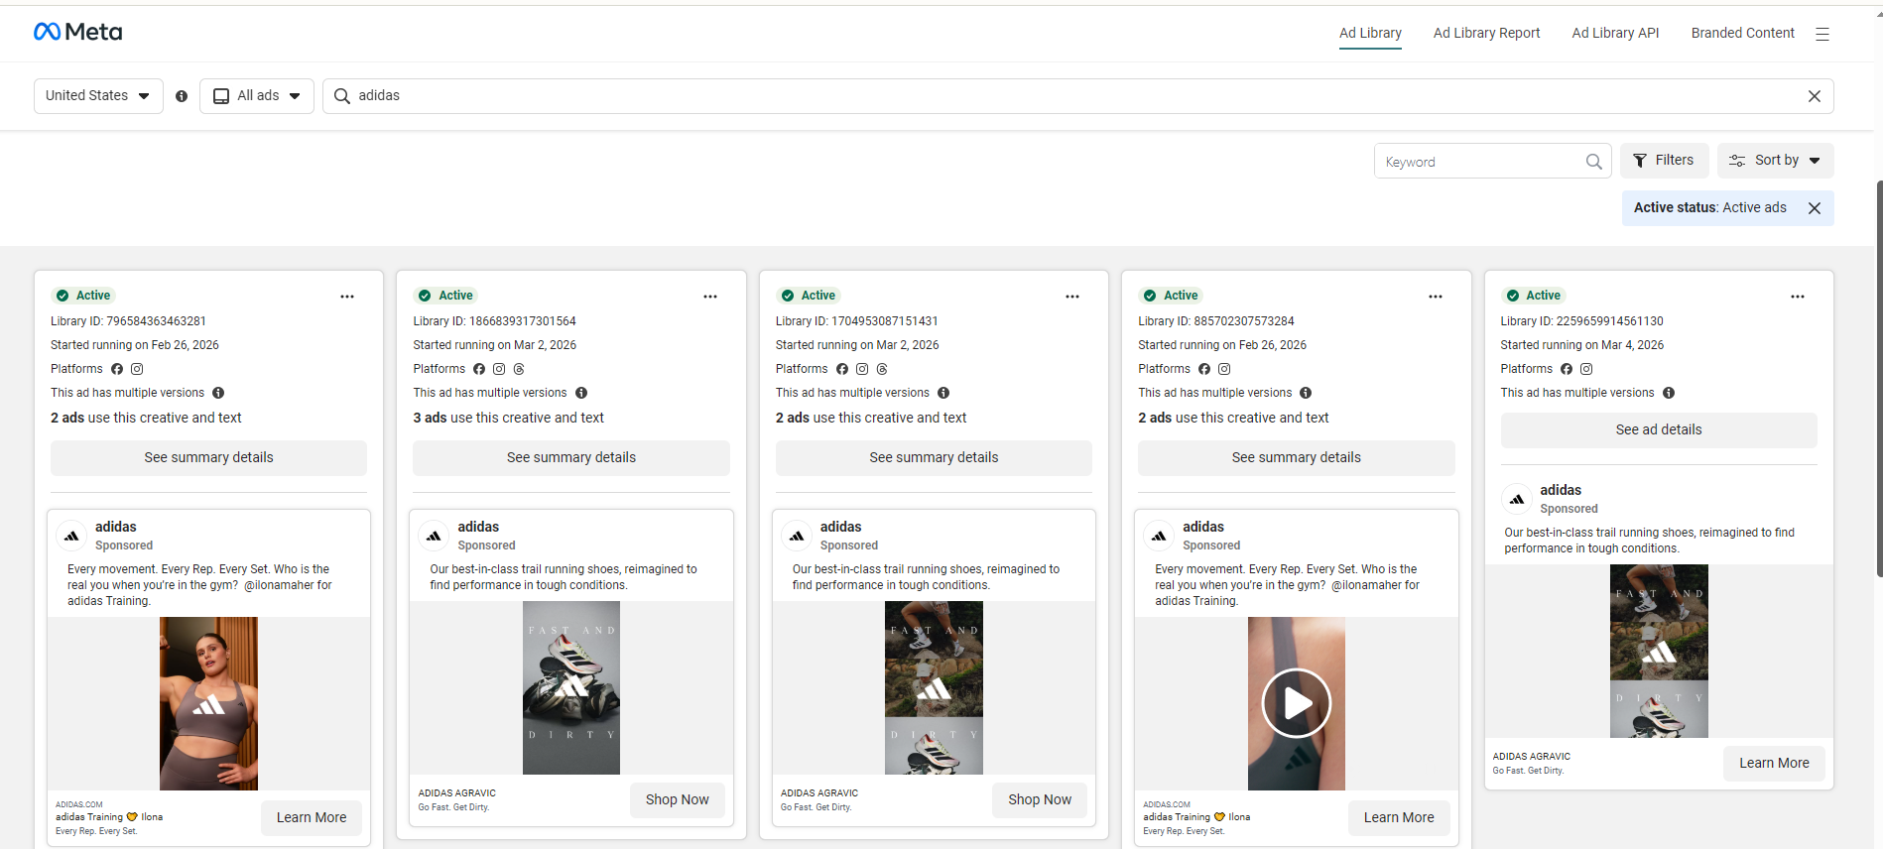Switch to the Ad Library tab

pos(1370,33)
